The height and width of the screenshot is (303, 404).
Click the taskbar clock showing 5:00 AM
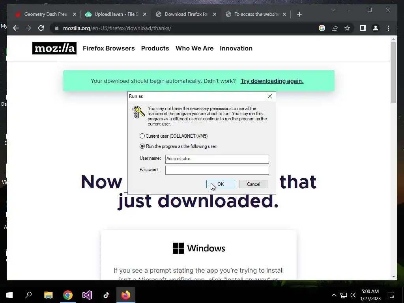tap(370, 295)
